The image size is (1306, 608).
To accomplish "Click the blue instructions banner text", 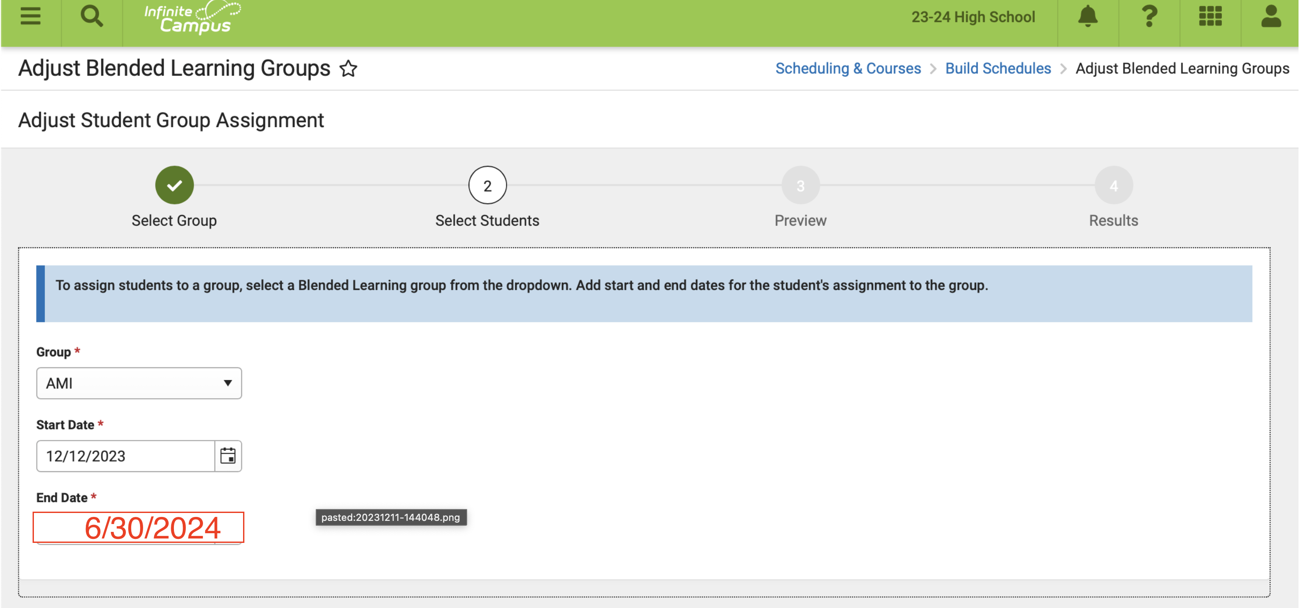I will [522, 285].
